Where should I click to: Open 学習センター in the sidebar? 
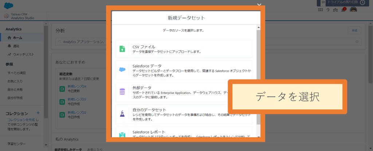[16, 144]
